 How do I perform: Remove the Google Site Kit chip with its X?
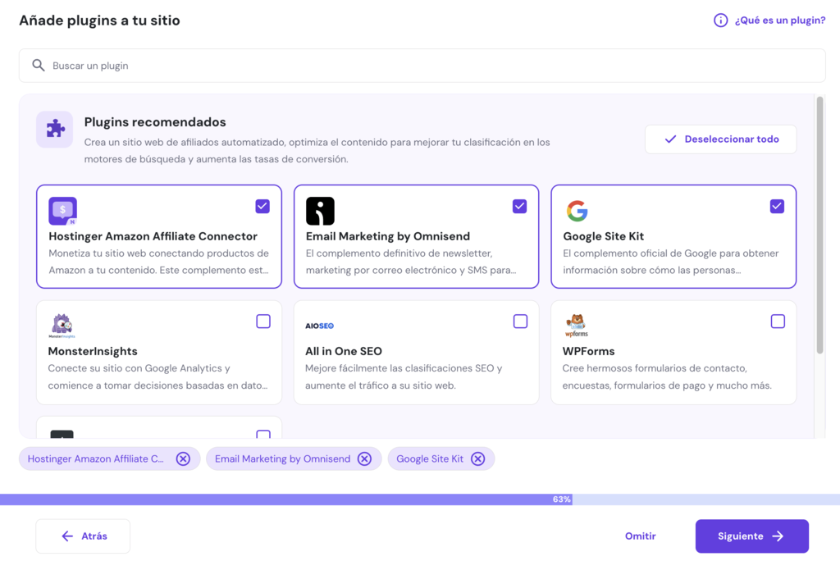coord(478,458)
